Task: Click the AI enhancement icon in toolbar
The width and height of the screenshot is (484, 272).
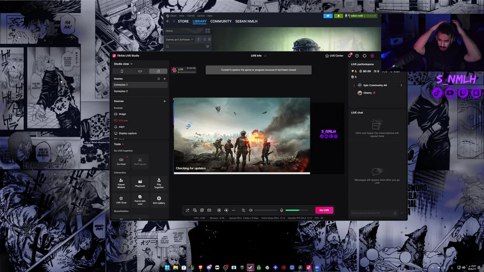Action: click(202, 210)
